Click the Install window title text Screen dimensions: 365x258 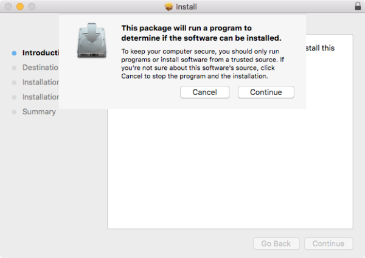tap(186, 7)
